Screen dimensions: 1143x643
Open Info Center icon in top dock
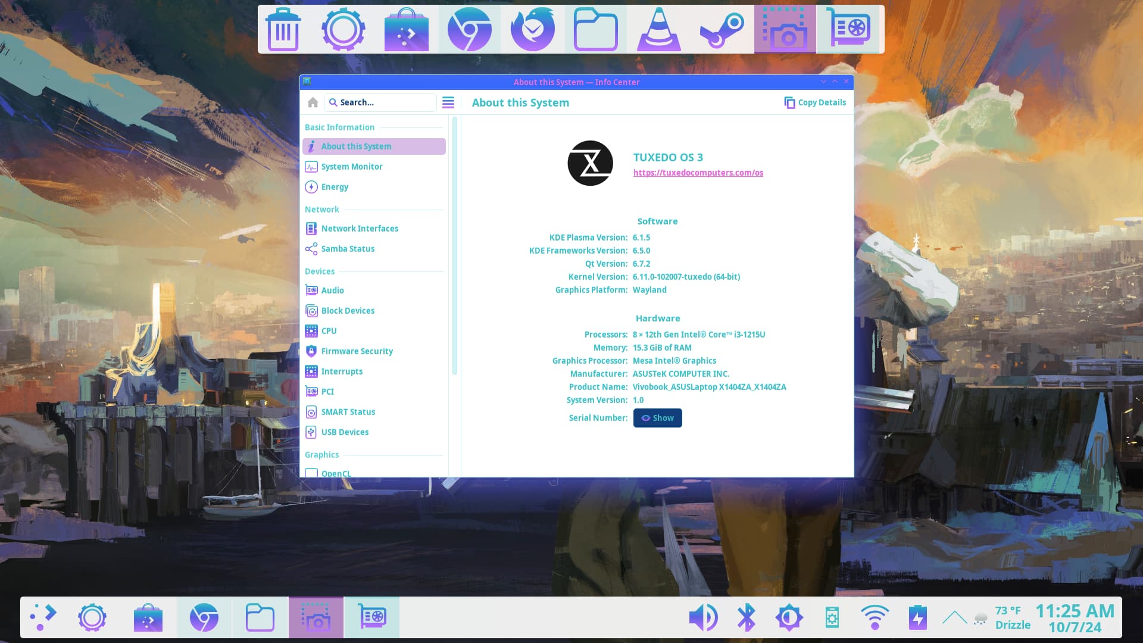(x=848, y=29)
